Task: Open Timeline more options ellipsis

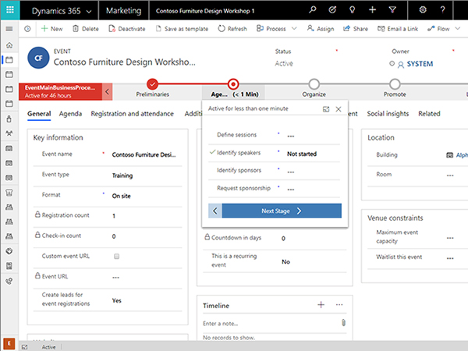Action: click(339, 305)
